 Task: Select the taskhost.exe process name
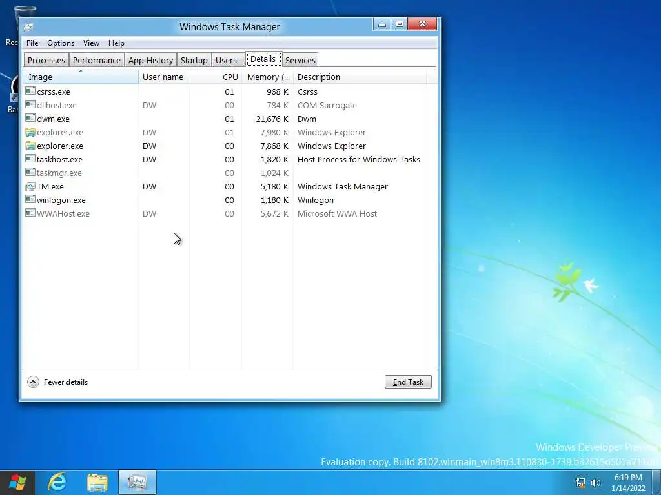coord(59,160)
